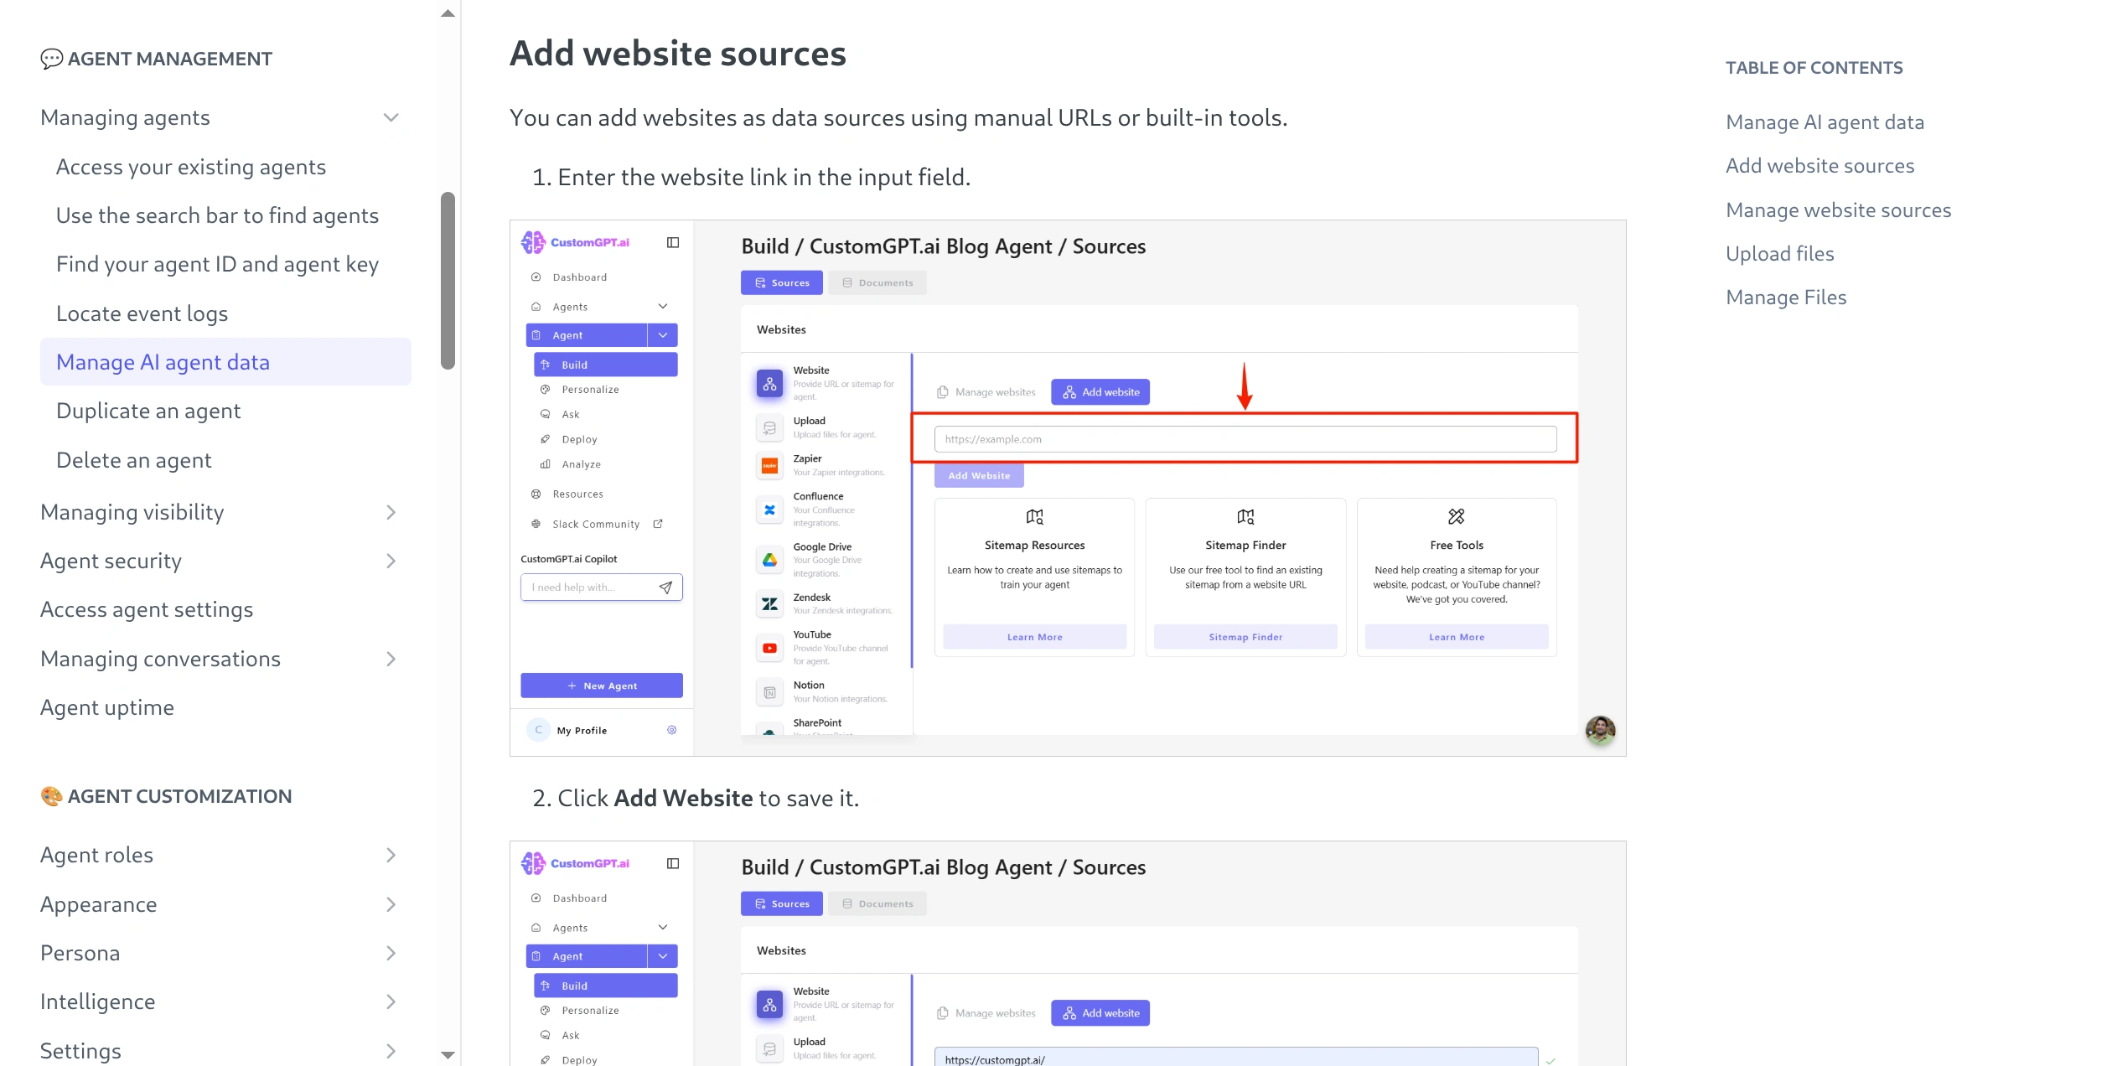Click the My Profile gear icon
Screen dimensions: 2112x1066
tap(672, 730)
